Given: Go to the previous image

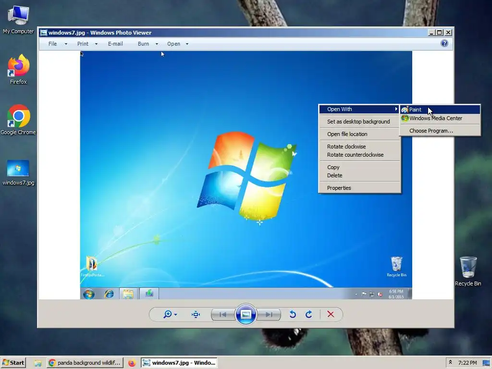Looking at the screenshot, I should [x=223, y=314].
